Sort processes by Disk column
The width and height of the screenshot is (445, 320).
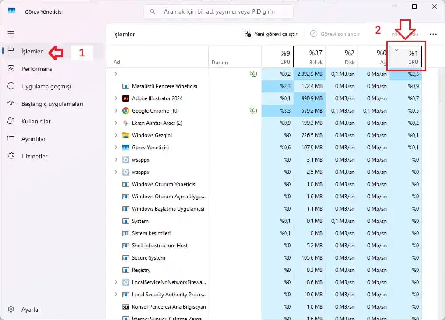tap(342, 56)
